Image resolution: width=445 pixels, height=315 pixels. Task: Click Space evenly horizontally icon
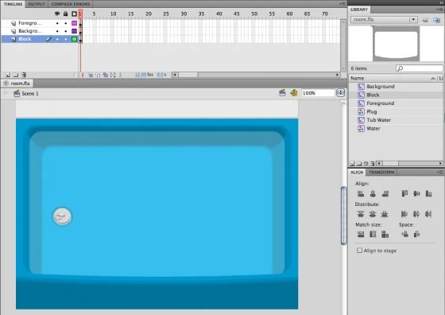[417, 234]
